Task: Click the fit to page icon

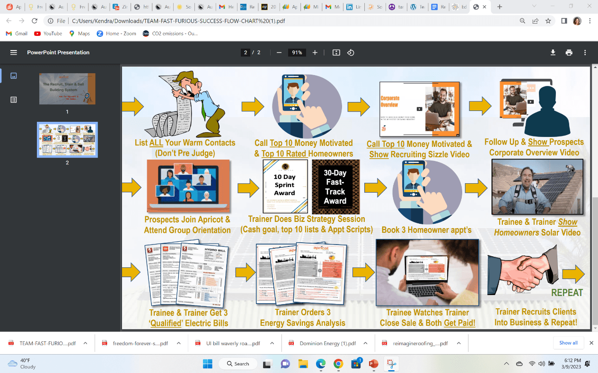Action: [336, 52]
